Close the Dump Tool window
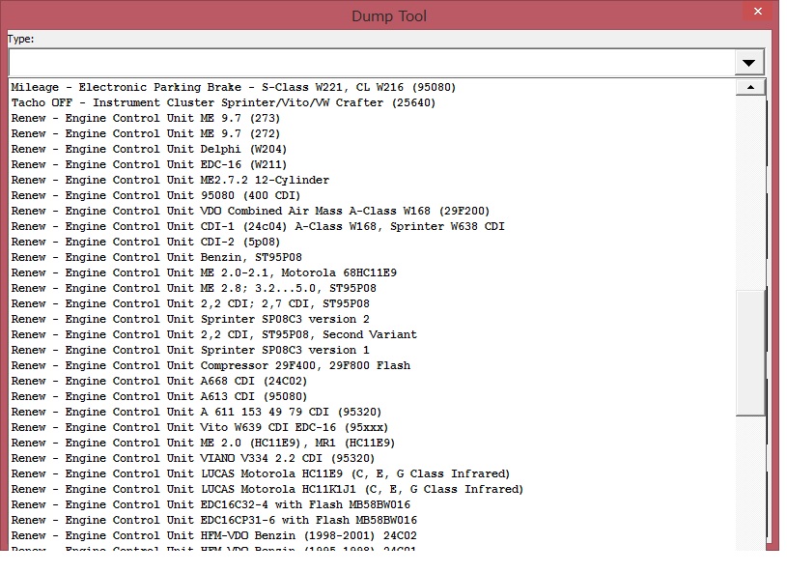Screen dimensions: 787x573 click(758, 11)
